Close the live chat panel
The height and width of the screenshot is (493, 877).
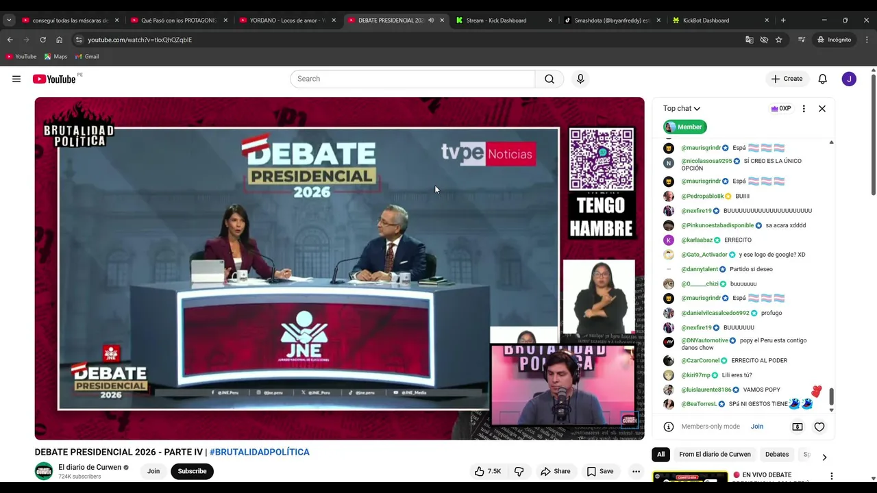pos(822,108)
